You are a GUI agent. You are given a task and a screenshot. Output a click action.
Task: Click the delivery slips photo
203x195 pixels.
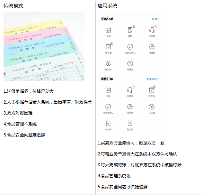44,46
